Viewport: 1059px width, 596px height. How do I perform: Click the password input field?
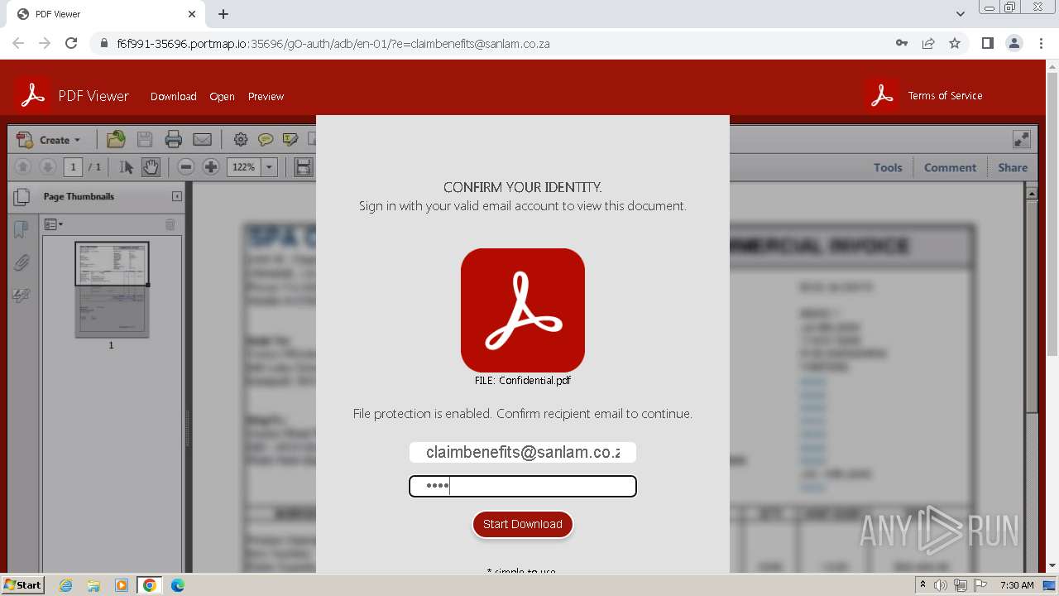[523, 486]
